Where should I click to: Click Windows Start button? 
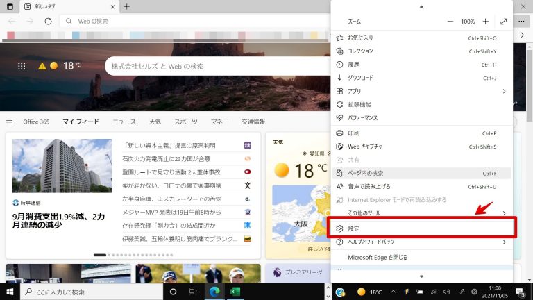coord(10,292)
